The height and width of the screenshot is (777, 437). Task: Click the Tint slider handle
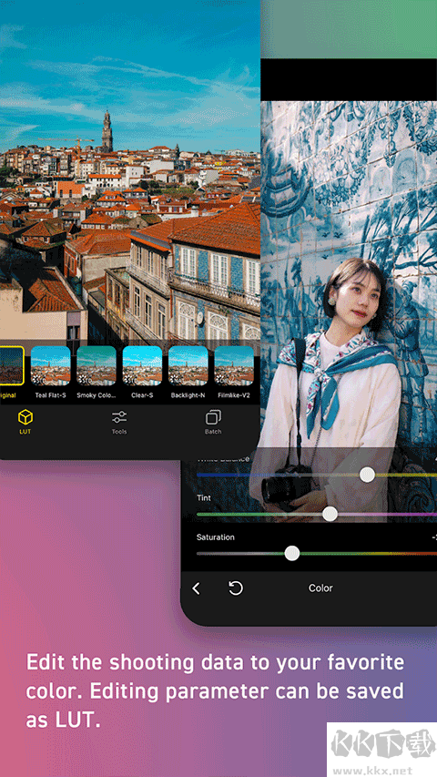[330, 514]
